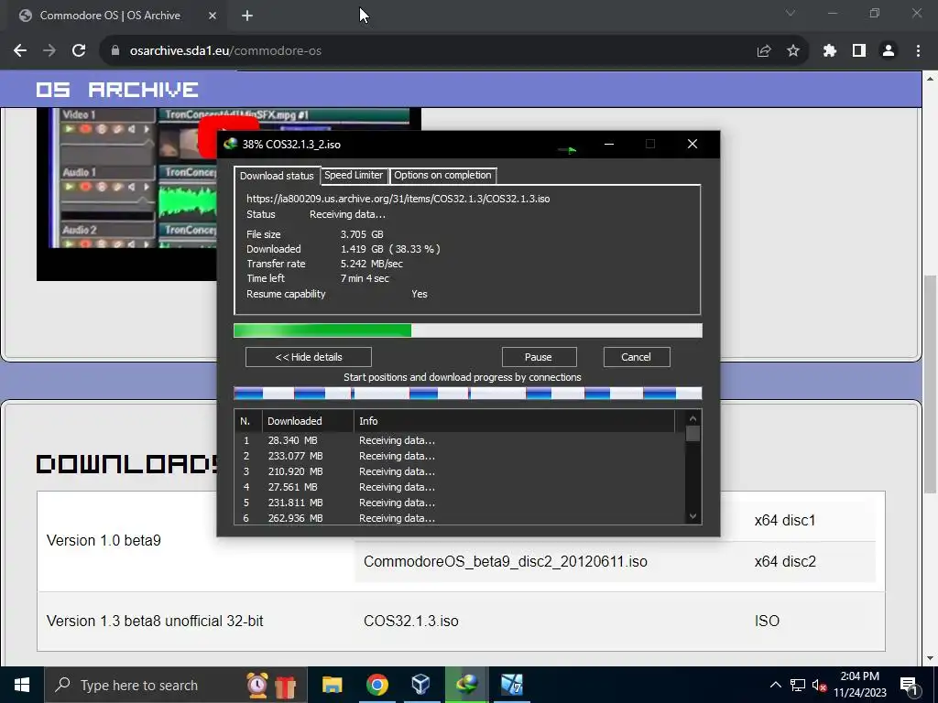Viewport: 938px width, 703px height.
Task: Click the Info column header
Action: click(x=515, y=421)
